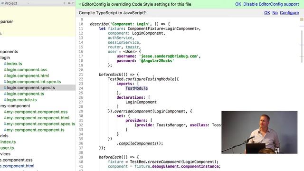Image resolution: width=304 pixels, height=171 pixels.
Task: Click the file icon beside login.component.ts
Action: (5, 94)
